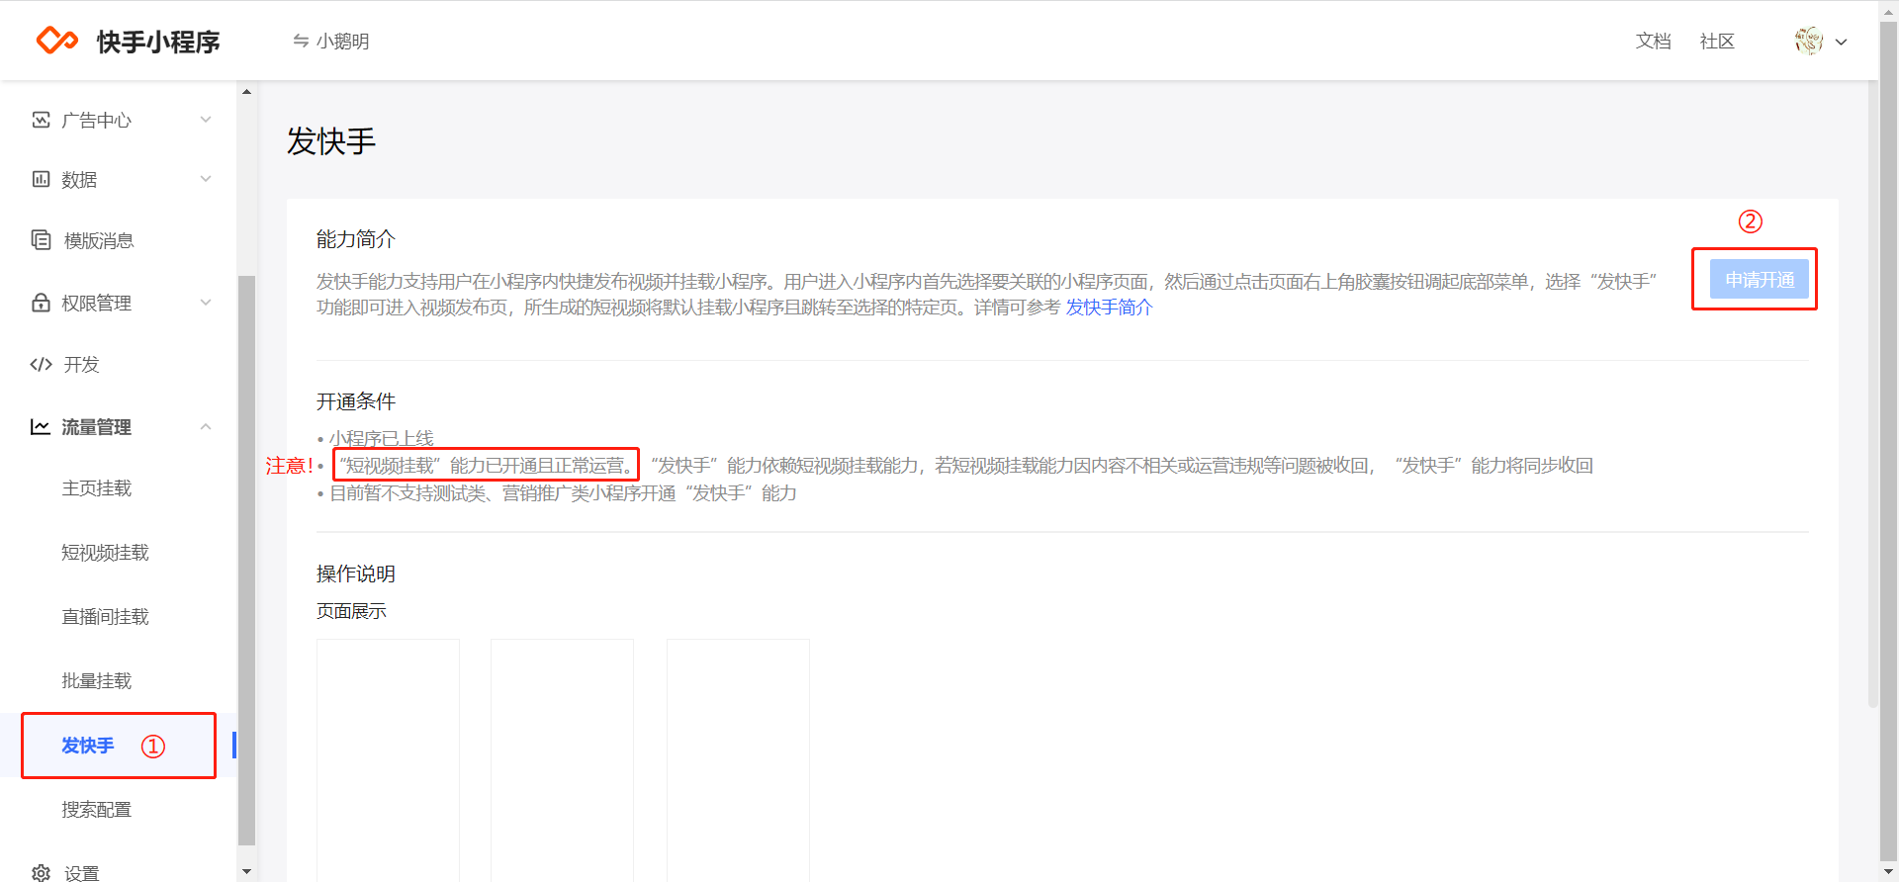
Task: Open the 社区 link in header
Action: [x=1717, y=41]
